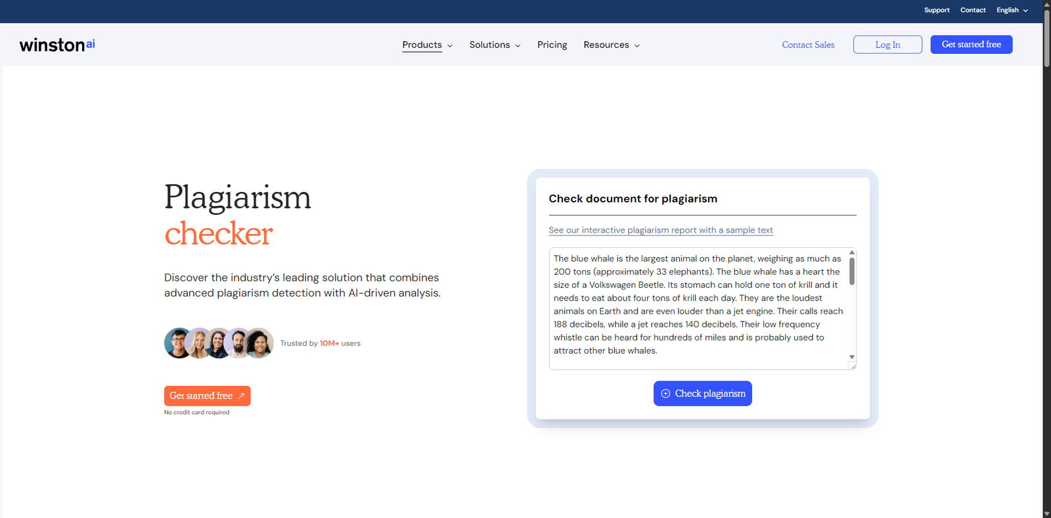Click the first user avatar photo
This screenshot has height=518, width=1051.
point(177,343)
